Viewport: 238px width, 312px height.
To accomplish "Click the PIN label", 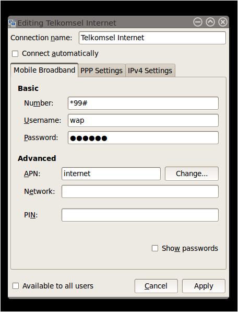I will (31, 215).
